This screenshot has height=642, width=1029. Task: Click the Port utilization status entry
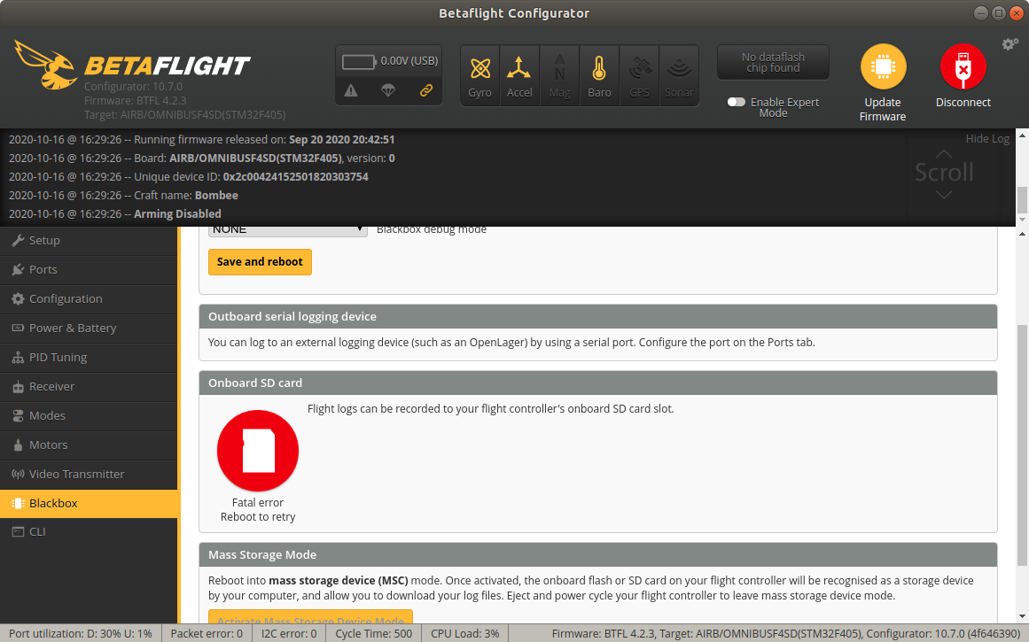pyautogui.click(x=81, y=633)
